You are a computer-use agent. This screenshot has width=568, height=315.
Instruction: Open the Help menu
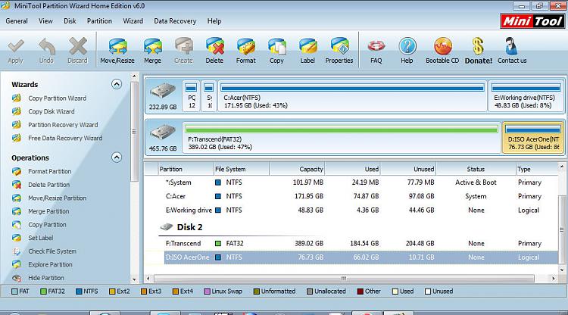pyautogui.click(x=214, y=21)
